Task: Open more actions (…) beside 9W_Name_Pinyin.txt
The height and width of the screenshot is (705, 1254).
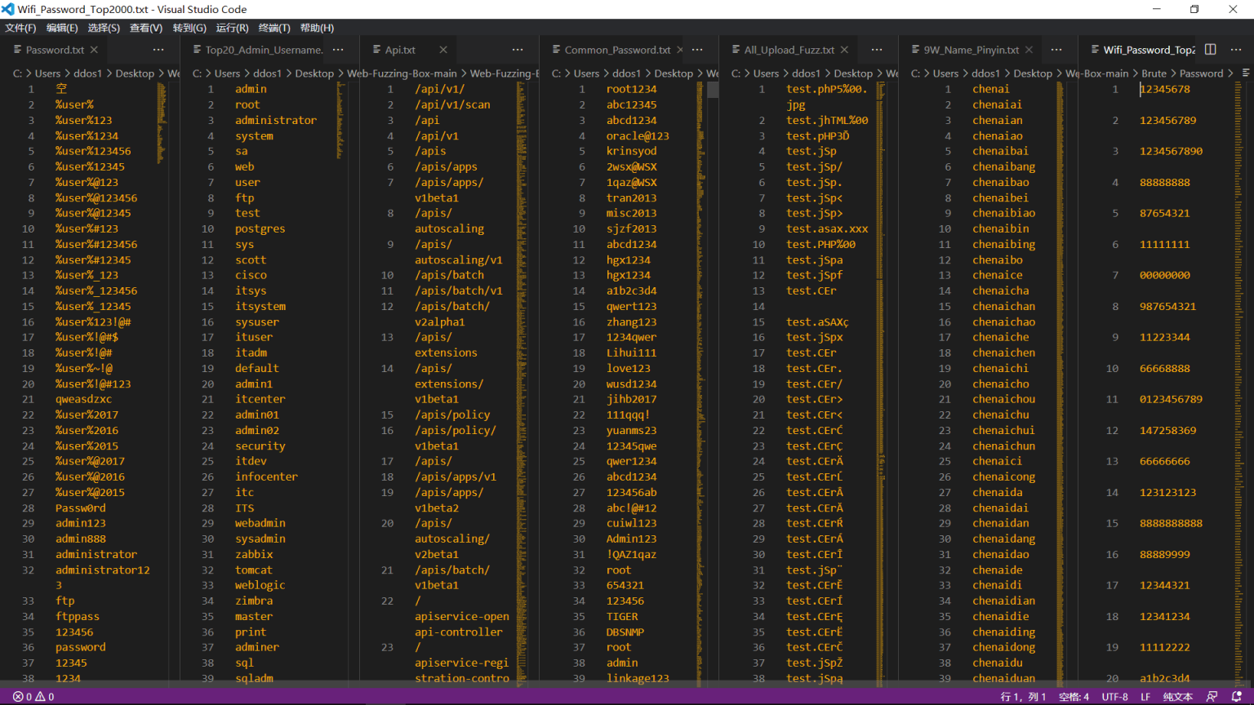Action: (1056, 49)
